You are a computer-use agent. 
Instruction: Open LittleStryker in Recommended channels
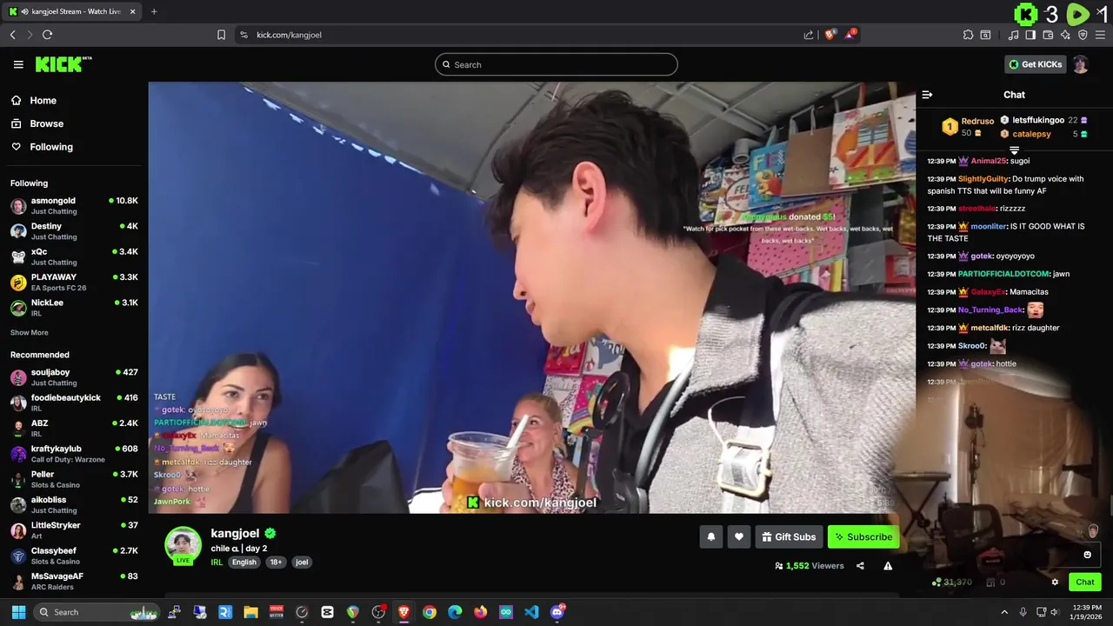(74, 530)
